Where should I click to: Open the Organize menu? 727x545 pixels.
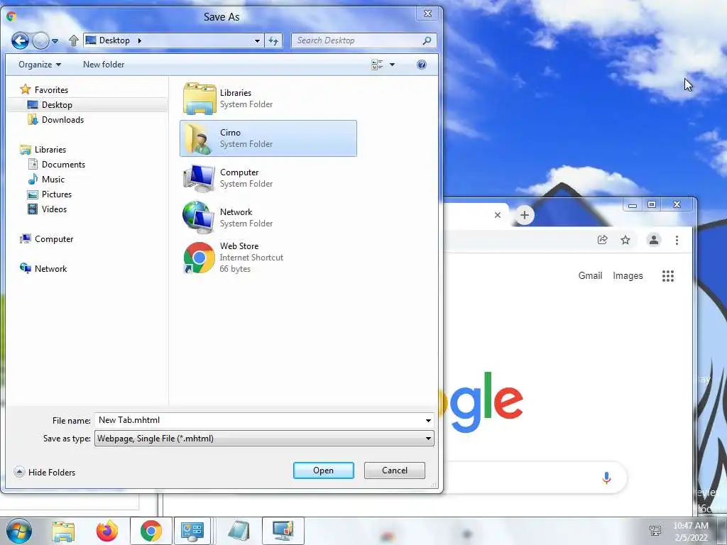click(x=40, y=65)
